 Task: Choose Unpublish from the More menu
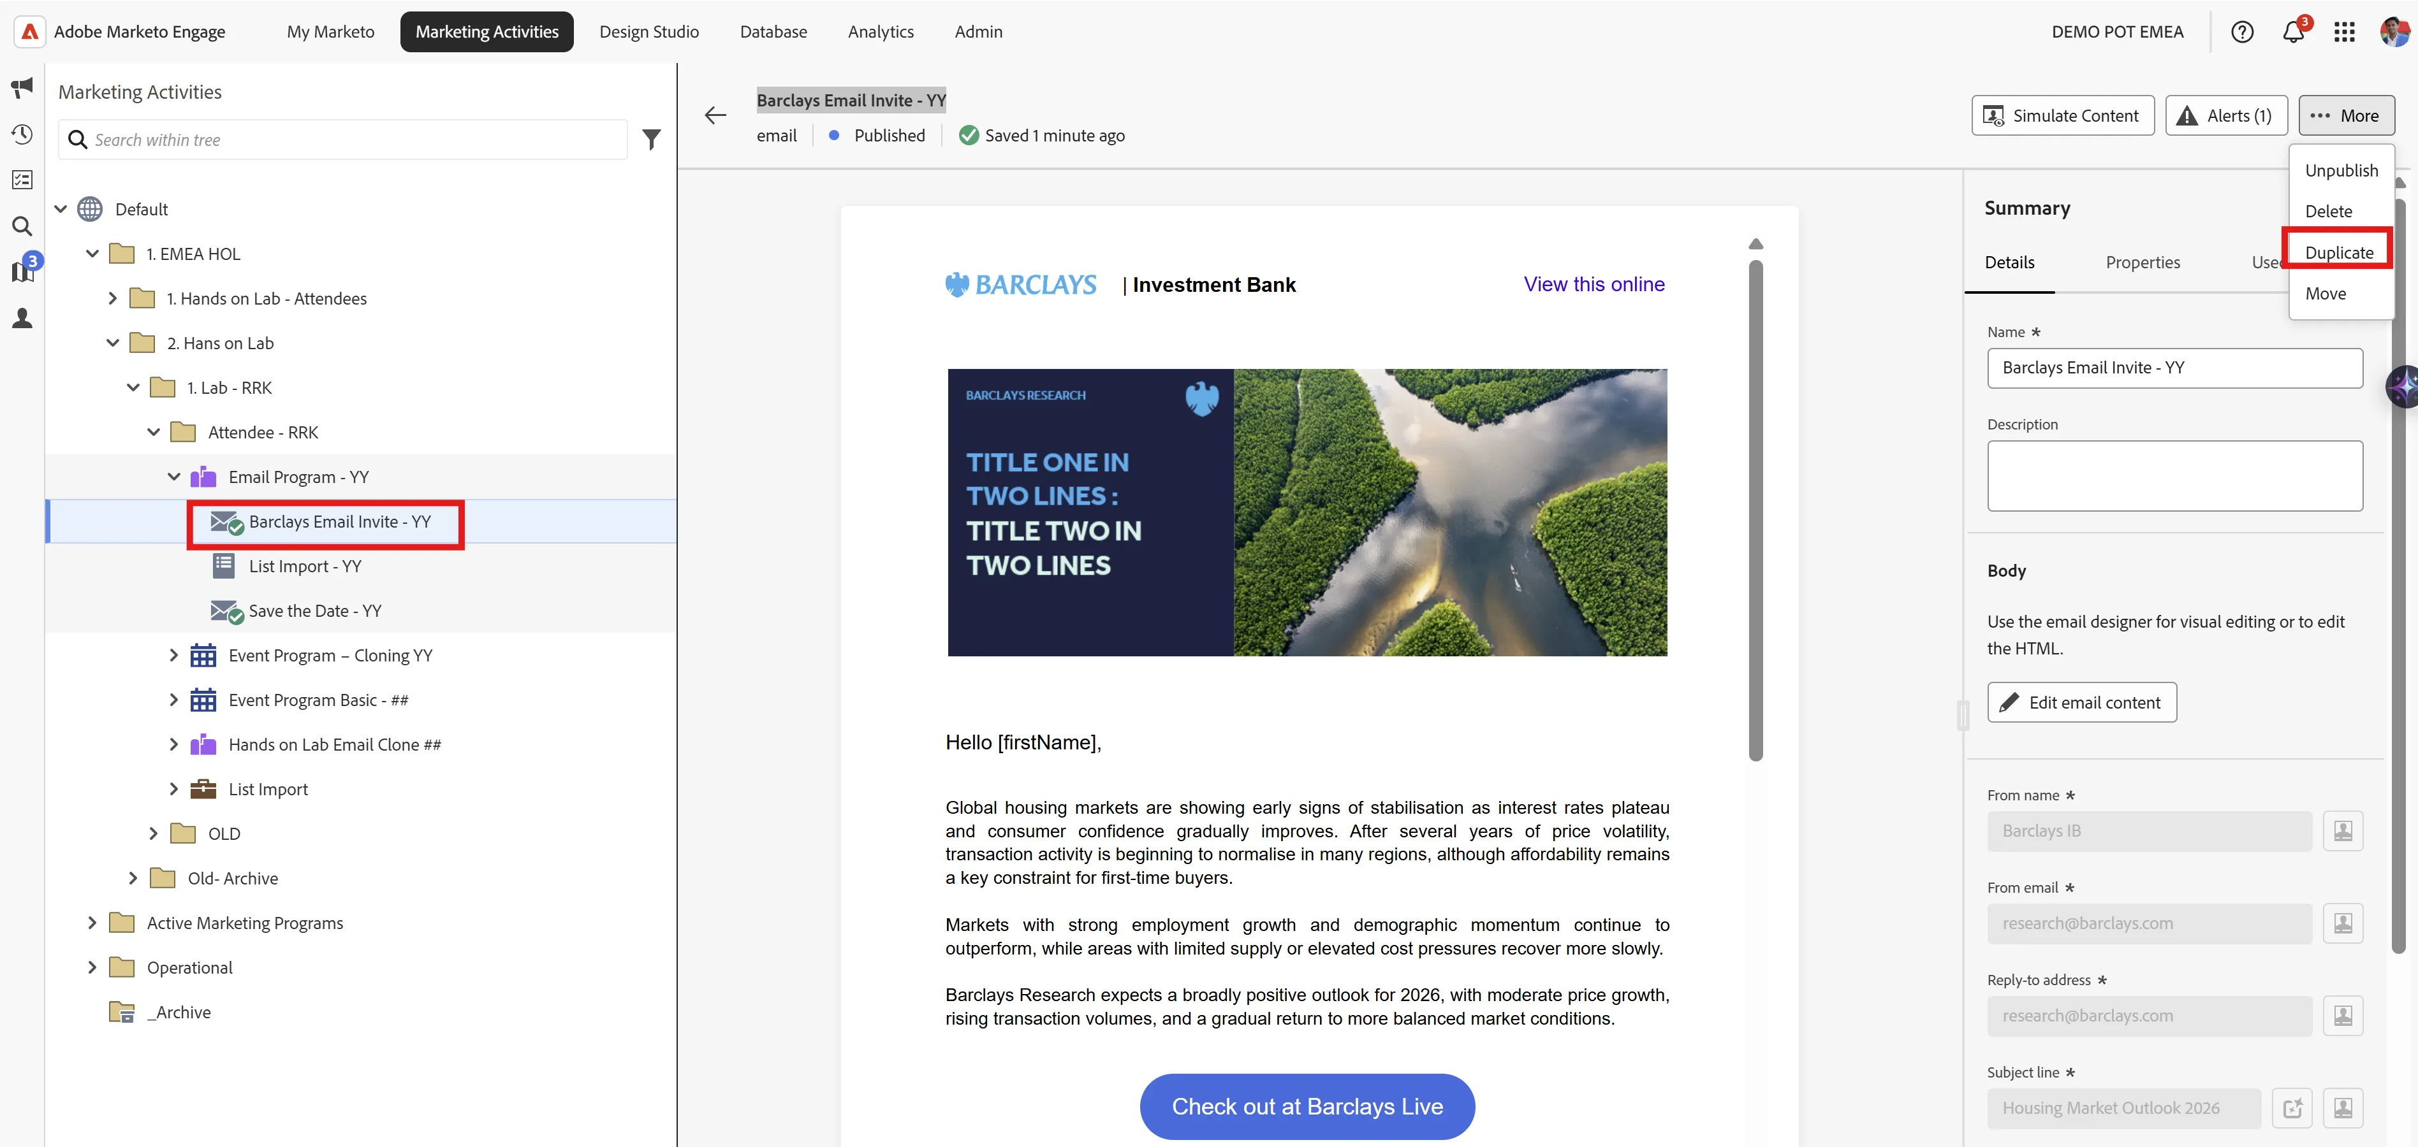point(2342,171)
